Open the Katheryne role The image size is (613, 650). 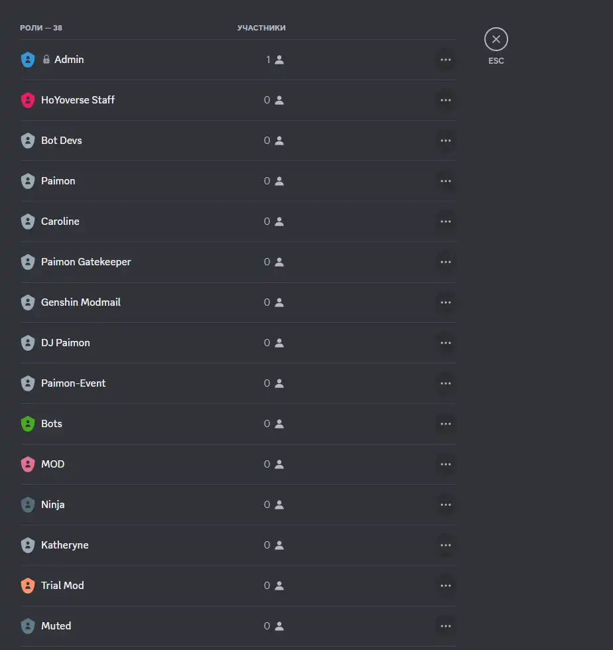tap(238, 545)
